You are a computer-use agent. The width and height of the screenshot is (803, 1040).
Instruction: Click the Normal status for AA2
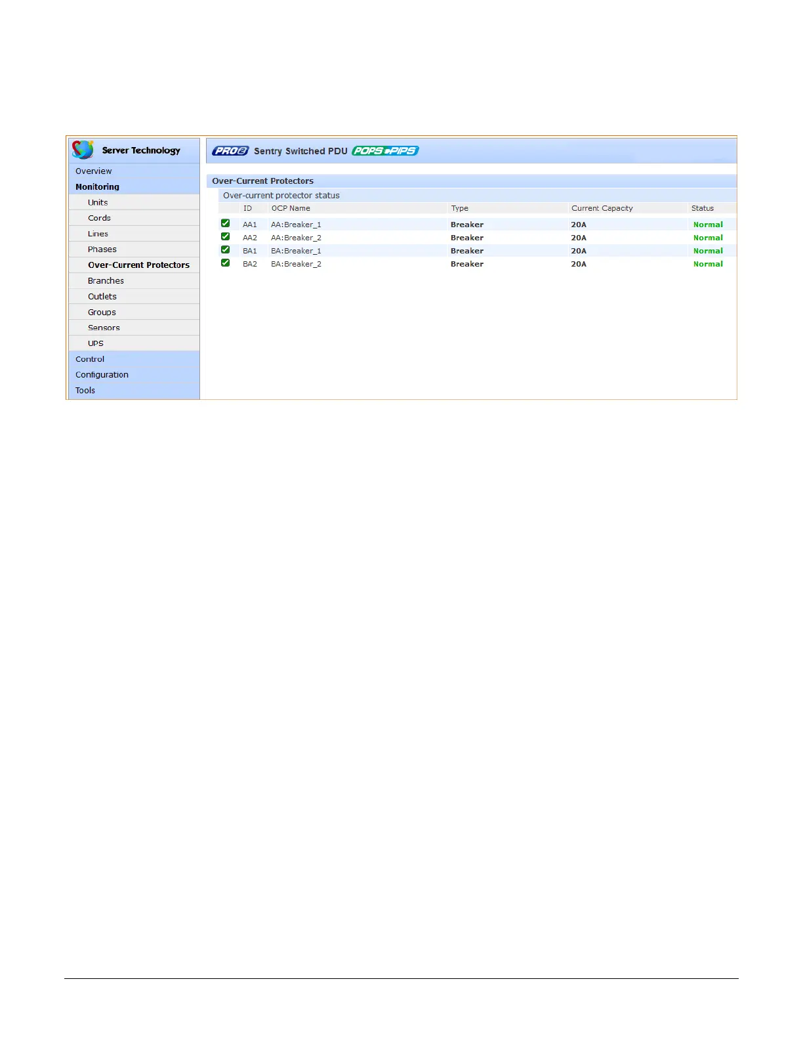[x=708, y=238]
